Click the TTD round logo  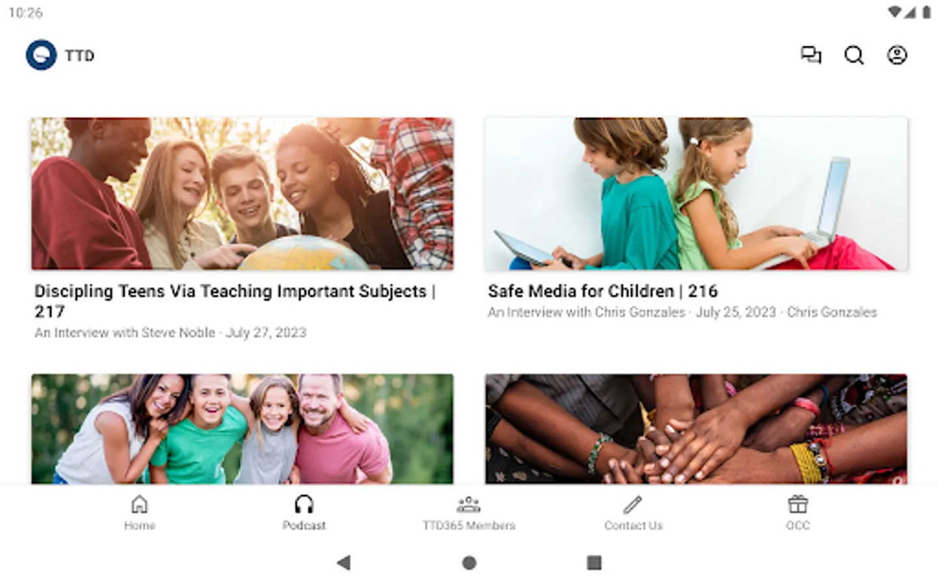pyautogui.click(x=41, y=55)
